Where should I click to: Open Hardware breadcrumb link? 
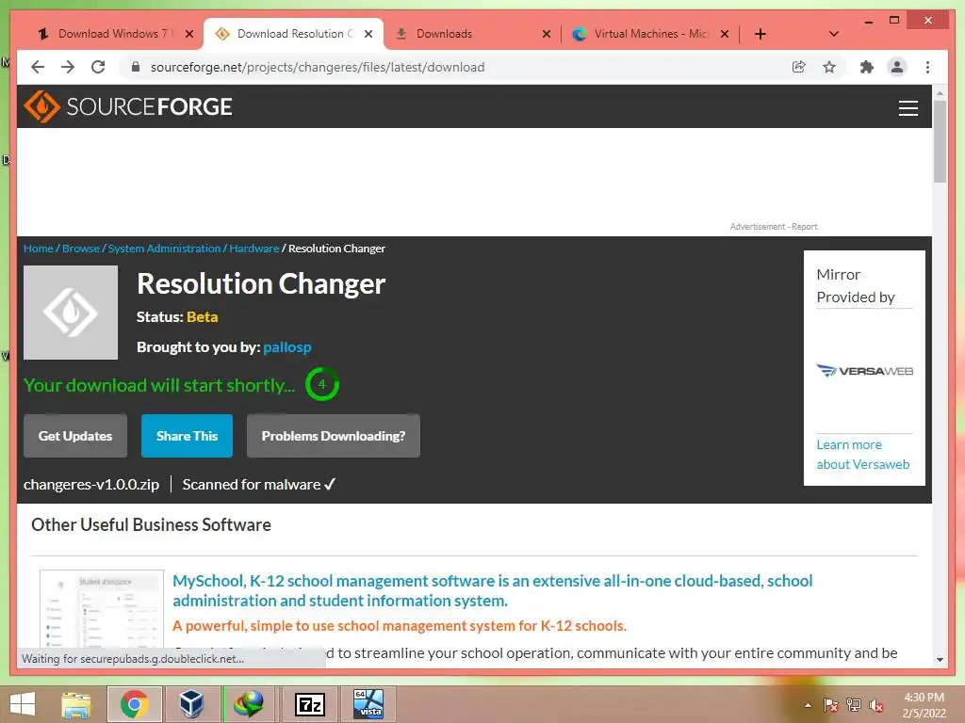(x=254, y=249)
